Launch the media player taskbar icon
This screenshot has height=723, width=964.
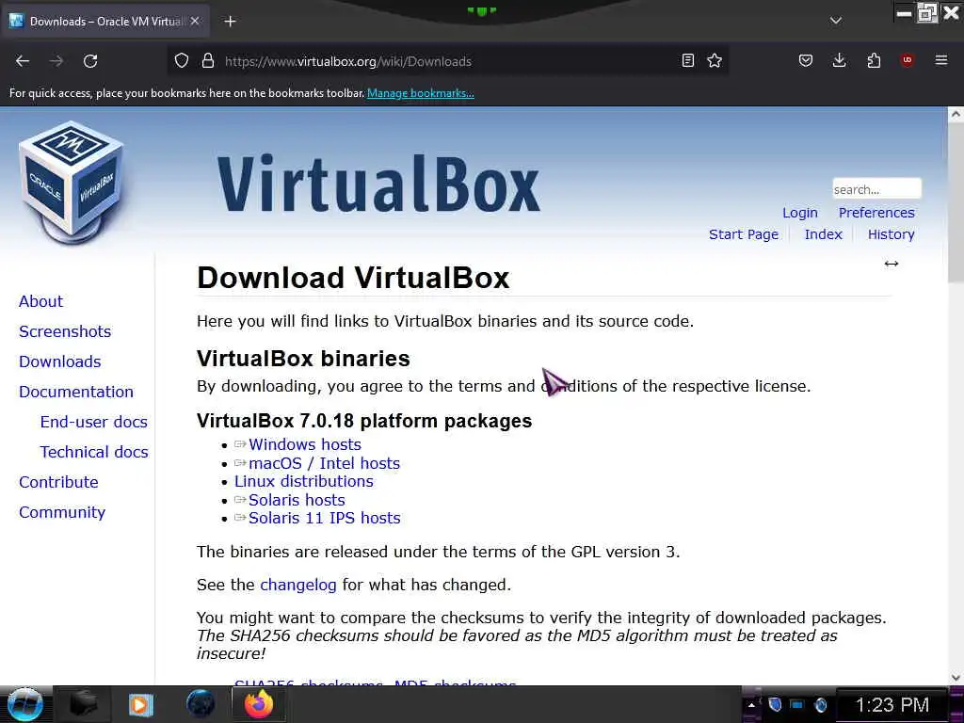[x=140, y=704]
